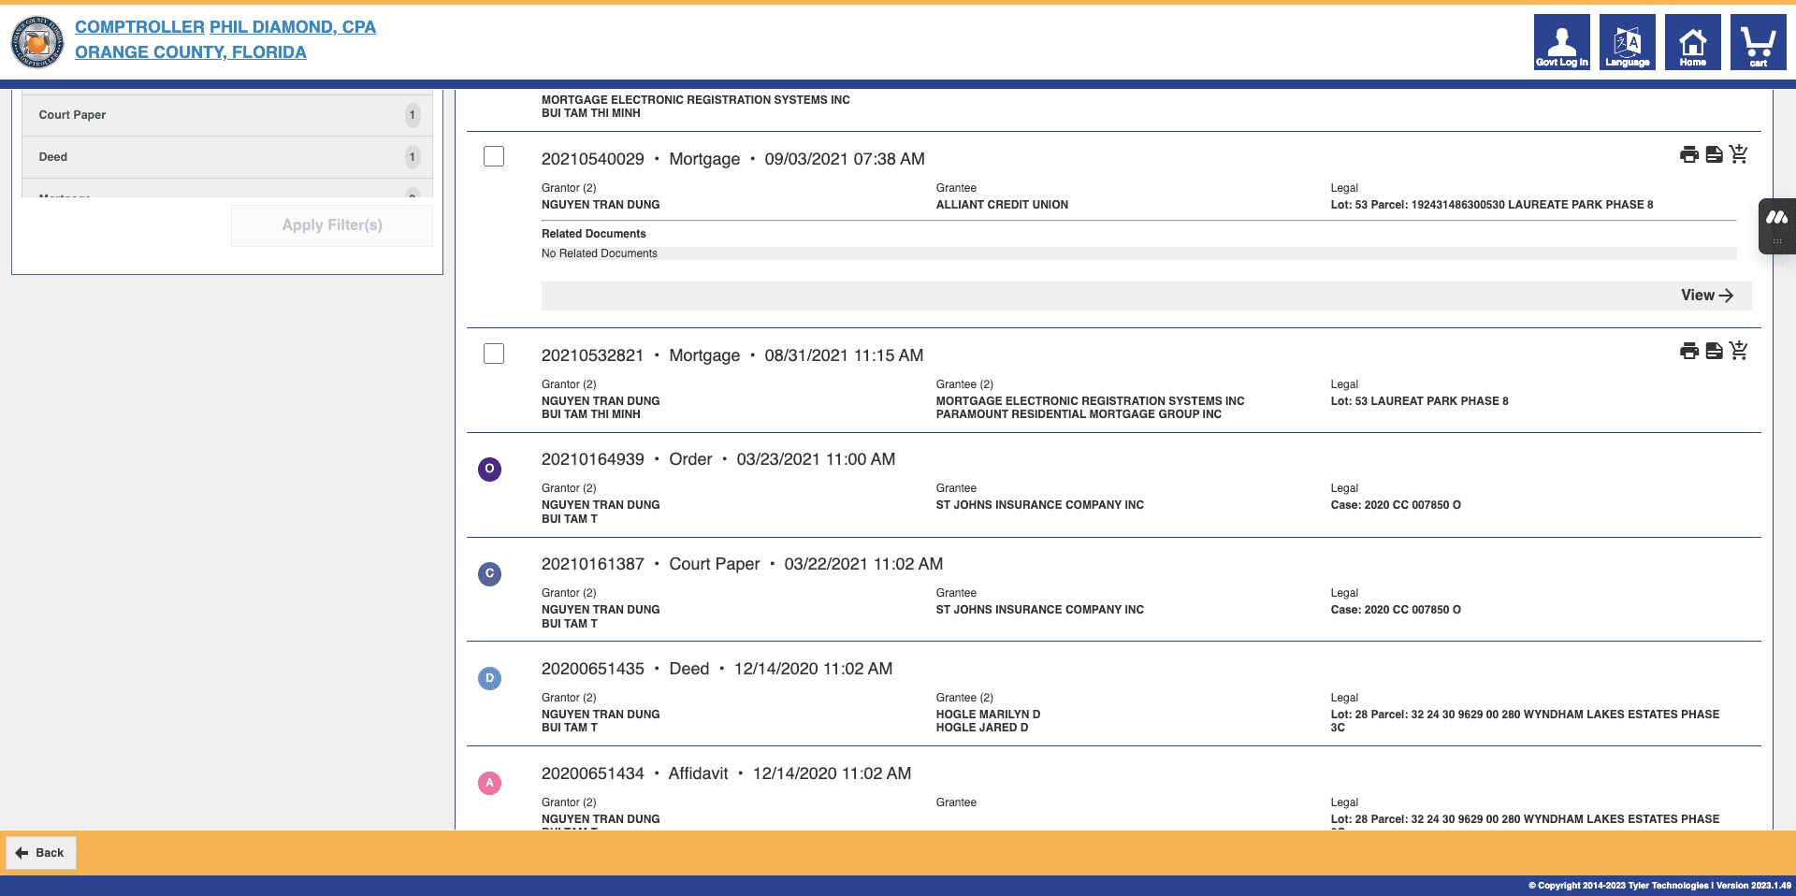Click the blue D badge for Deed 20200651435
The image size is (1796, 896).
pos(489,678)
